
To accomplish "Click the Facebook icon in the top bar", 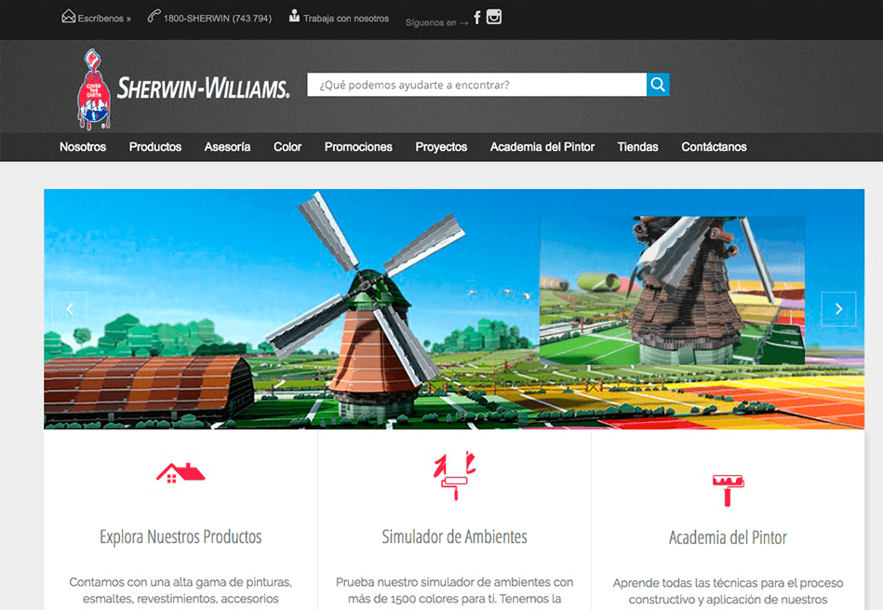I will pyautogui.click(x=477, y=17).
